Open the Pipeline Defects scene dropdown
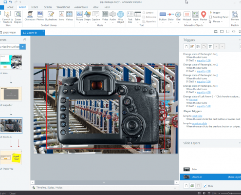The width and height of the screenshot is (241, 195). 22,47
